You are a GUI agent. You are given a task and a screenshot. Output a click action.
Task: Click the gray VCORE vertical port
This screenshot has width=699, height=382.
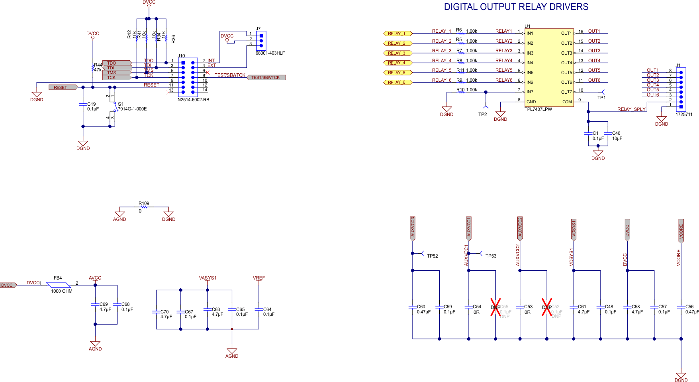coord(681,231)
